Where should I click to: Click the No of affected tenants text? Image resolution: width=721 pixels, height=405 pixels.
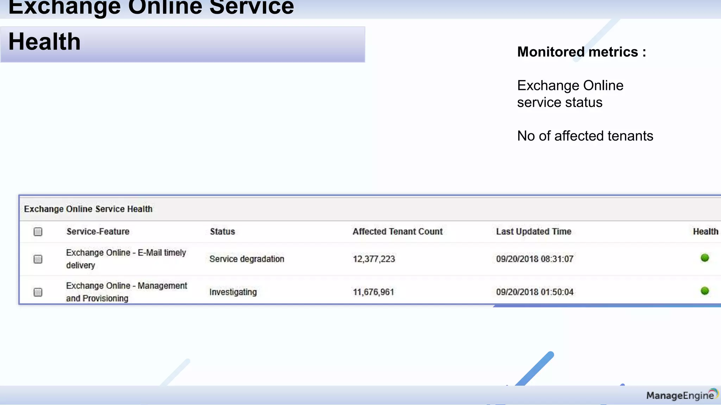tap(585, 136)
